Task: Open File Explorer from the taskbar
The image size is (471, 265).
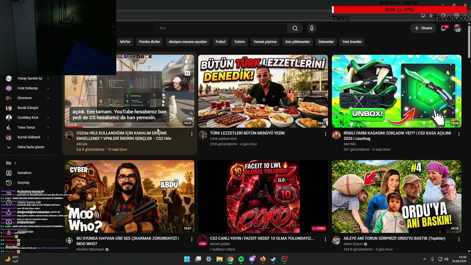Action: [219, 259]
